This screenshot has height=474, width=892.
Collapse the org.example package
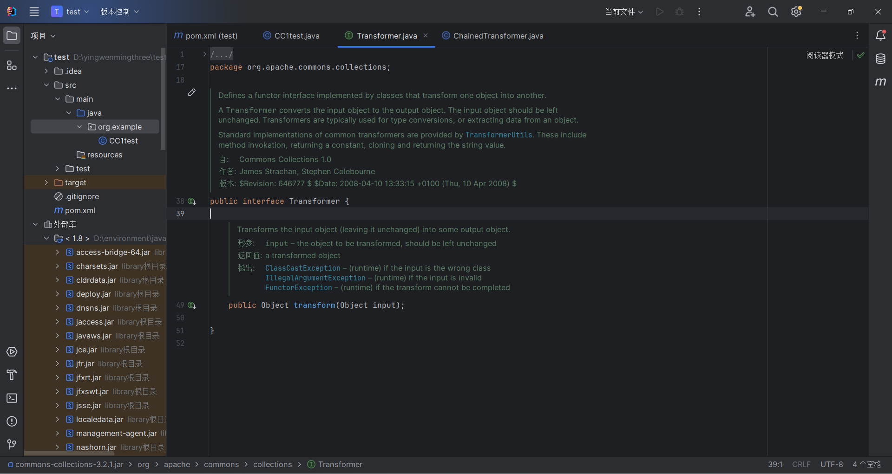tap(79, 127)
